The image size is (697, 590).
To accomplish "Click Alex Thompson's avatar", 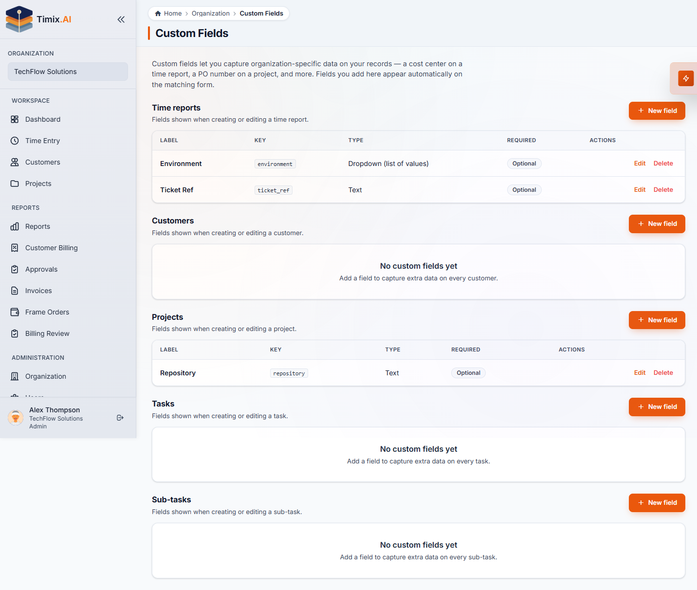I will point(16,418).
